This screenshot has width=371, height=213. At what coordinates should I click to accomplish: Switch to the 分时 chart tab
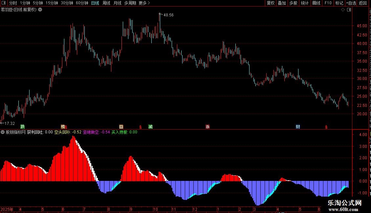[x=13, y=3]
